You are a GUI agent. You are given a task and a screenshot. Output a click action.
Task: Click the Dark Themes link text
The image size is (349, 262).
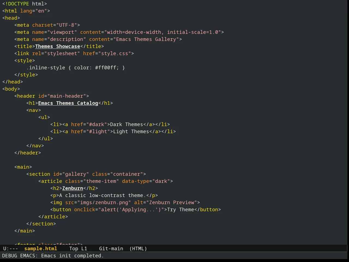pos(127,124)
